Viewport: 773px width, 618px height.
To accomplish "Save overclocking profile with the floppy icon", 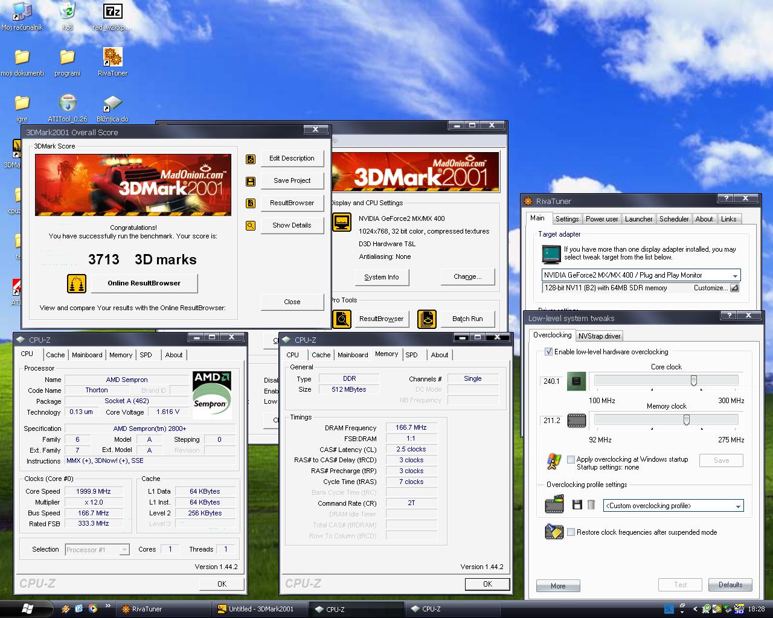I will coord(577,505).
